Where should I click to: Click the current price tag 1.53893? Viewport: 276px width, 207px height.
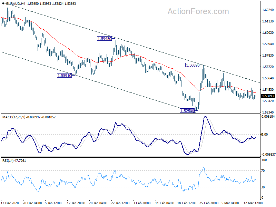tap(268, 96)
